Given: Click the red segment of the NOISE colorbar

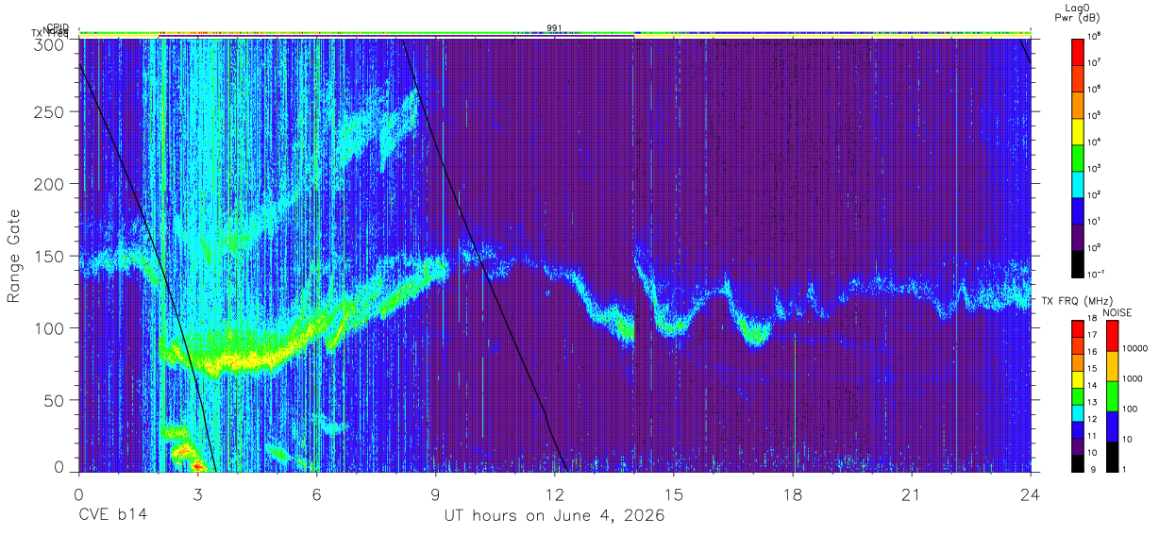Looking at the screenshot, I should (1112, 335).
